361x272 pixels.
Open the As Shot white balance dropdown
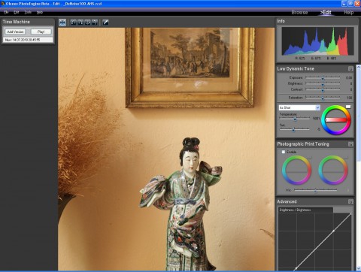[x=299, y=107]
